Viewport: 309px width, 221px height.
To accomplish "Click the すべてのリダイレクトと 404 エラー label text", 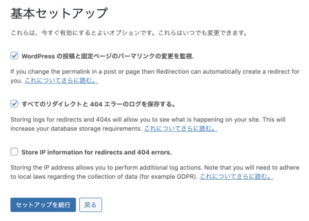I will [x=98, y=104].
